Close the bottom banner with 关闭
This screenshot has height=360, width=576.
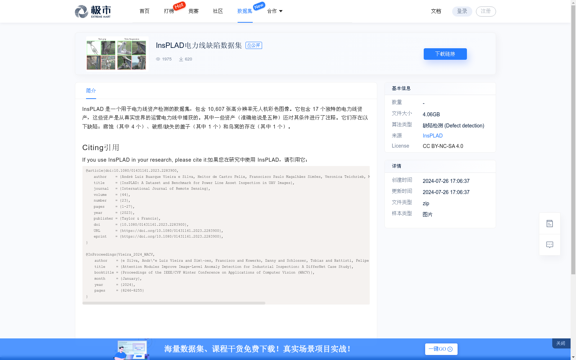click(561, 343)
